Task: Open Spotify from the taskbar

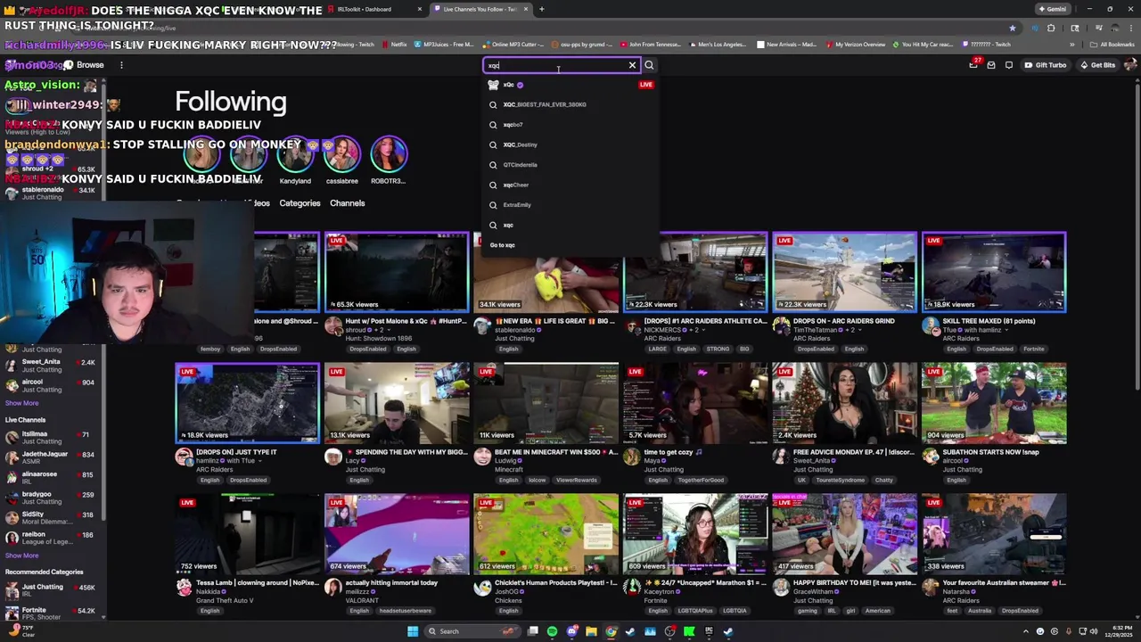Action: coord(552,631)
